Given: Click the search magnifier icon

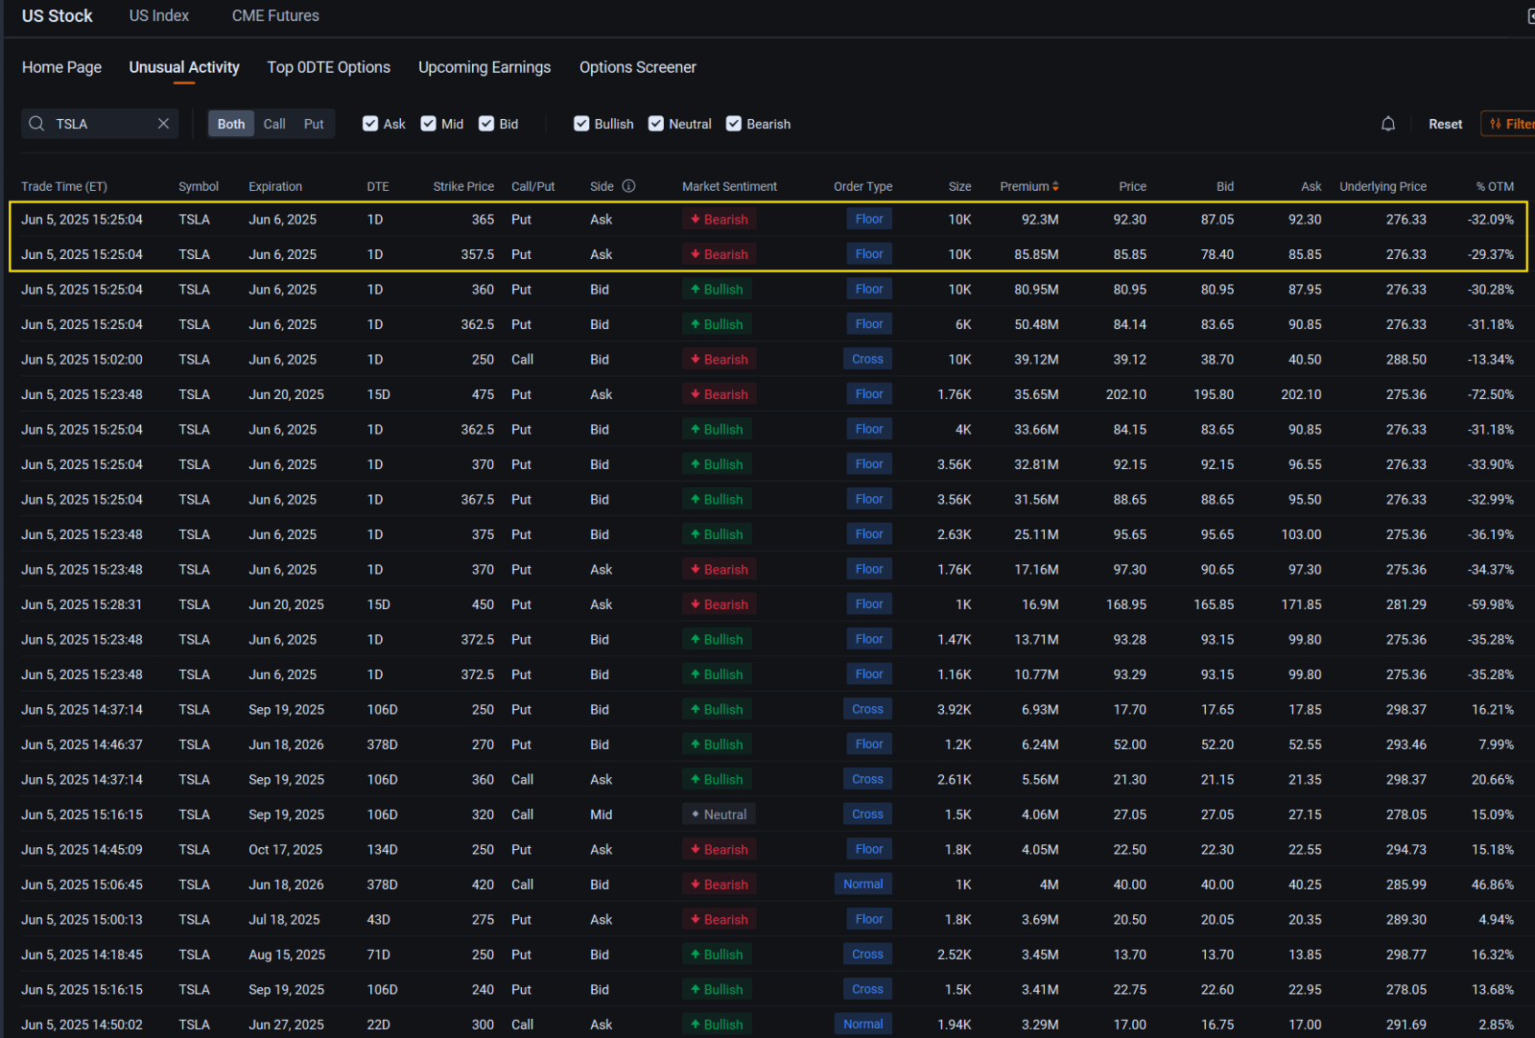Looking at the screenshot, I should [x=36, y=124].
